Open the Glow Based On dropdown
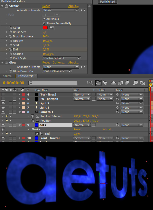The height and width of the screenshot is (210, 153). [57, 71]
